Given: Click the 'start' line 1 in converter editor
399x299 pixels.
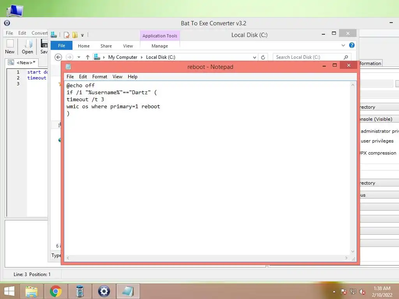Looking at the screenshot, I should pyautogui.click(x=37, y=72).
